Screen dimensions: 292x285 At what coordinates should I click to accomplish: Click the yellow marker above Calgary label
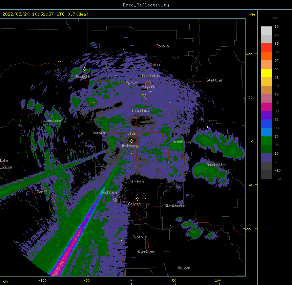pos(137,199)
